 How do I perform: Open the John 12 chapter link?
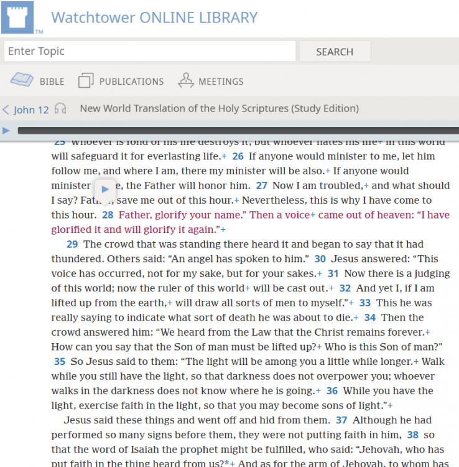[x=31, y=110]
